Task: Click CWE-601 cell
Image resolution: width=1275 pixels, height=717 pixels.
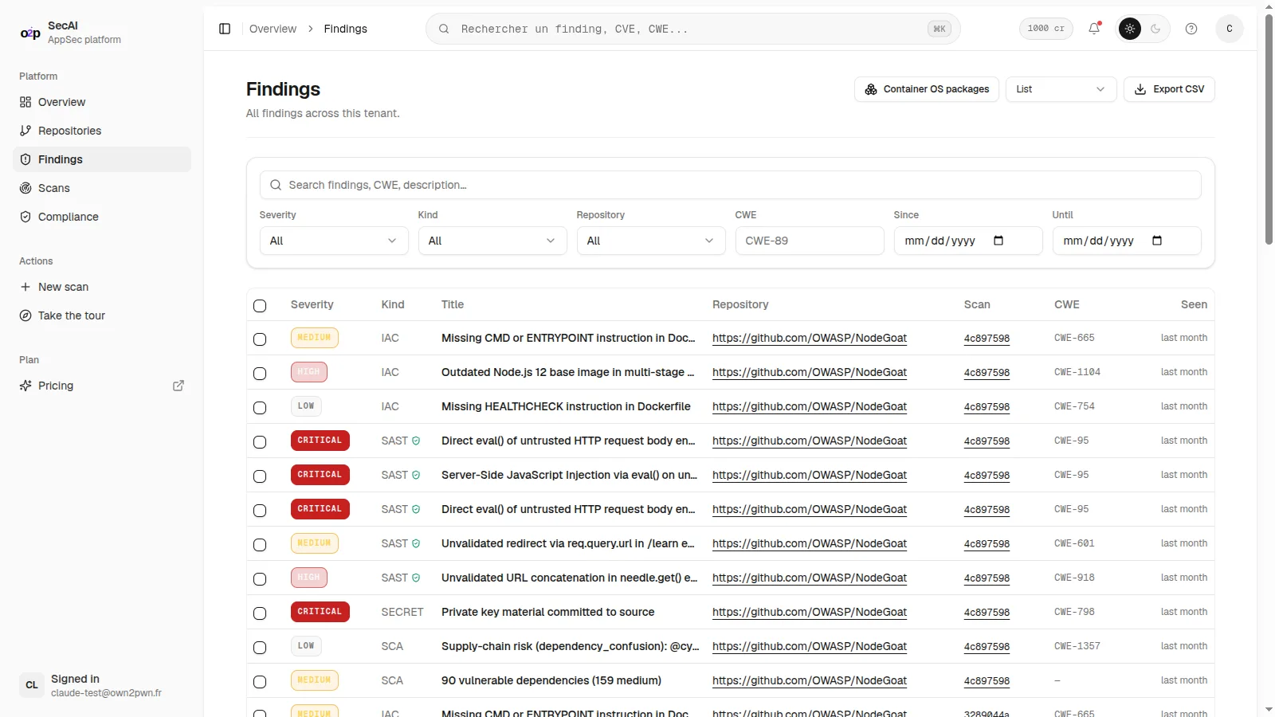Action: (1074, 543)
